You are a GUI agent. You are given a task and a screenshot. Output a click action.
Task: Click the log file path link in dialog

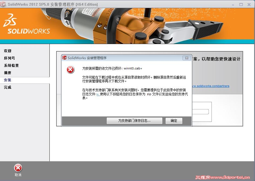(98, 94)
